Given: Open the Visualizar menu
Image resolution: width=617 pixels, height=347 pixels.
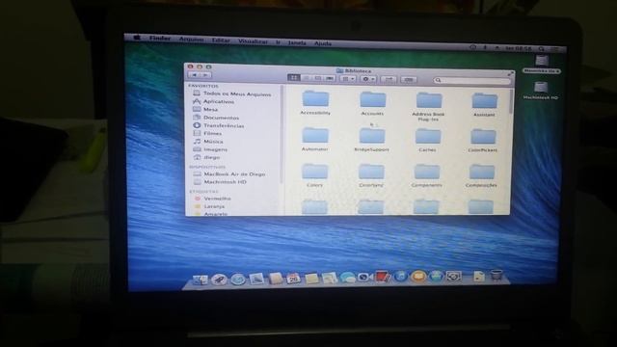Looking at the screenshot, I should point(253,40).
